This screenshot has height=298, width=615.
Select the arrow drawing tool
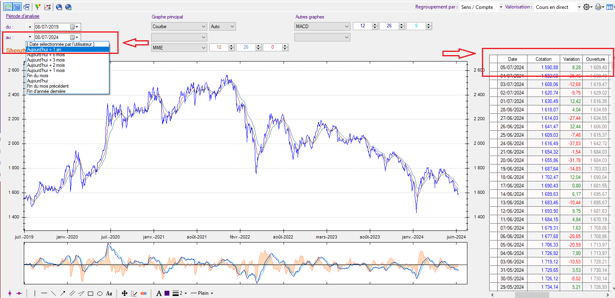tap(63, 293)
